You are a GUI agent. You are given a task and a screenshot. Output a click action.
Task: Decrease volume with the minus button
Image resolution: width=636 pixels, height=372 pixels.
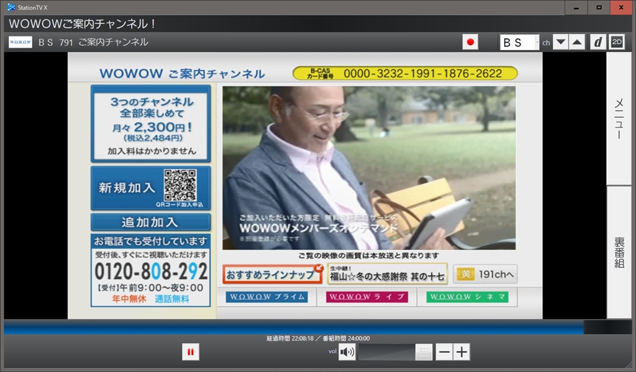pyautogui.click(x=444, y=352)
